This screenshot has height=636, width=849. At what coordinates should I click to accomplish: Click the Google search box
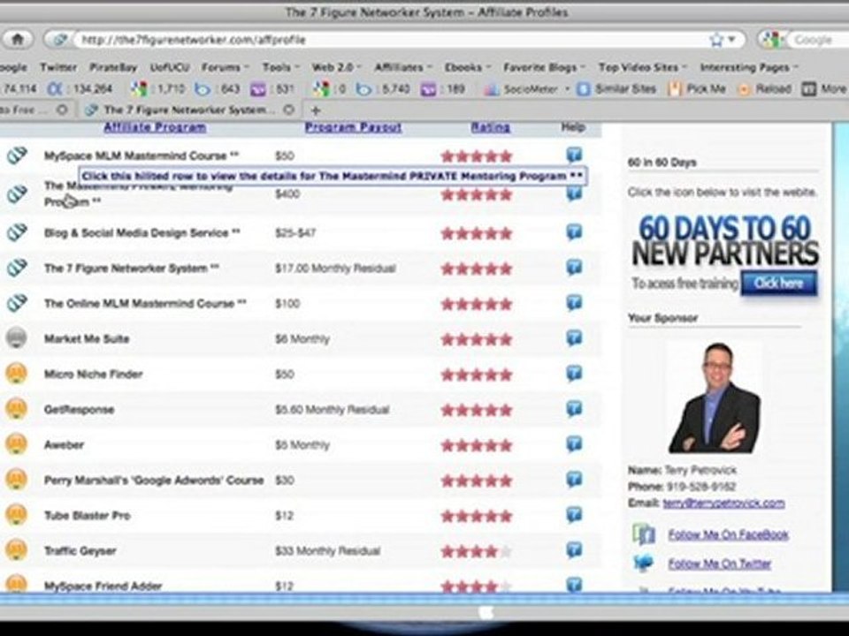(x=817, y=40)
